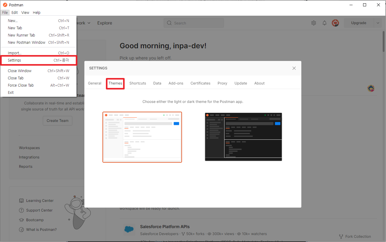Open the settings gear icon in header
The image size is (386, 242).
point(314,23)
